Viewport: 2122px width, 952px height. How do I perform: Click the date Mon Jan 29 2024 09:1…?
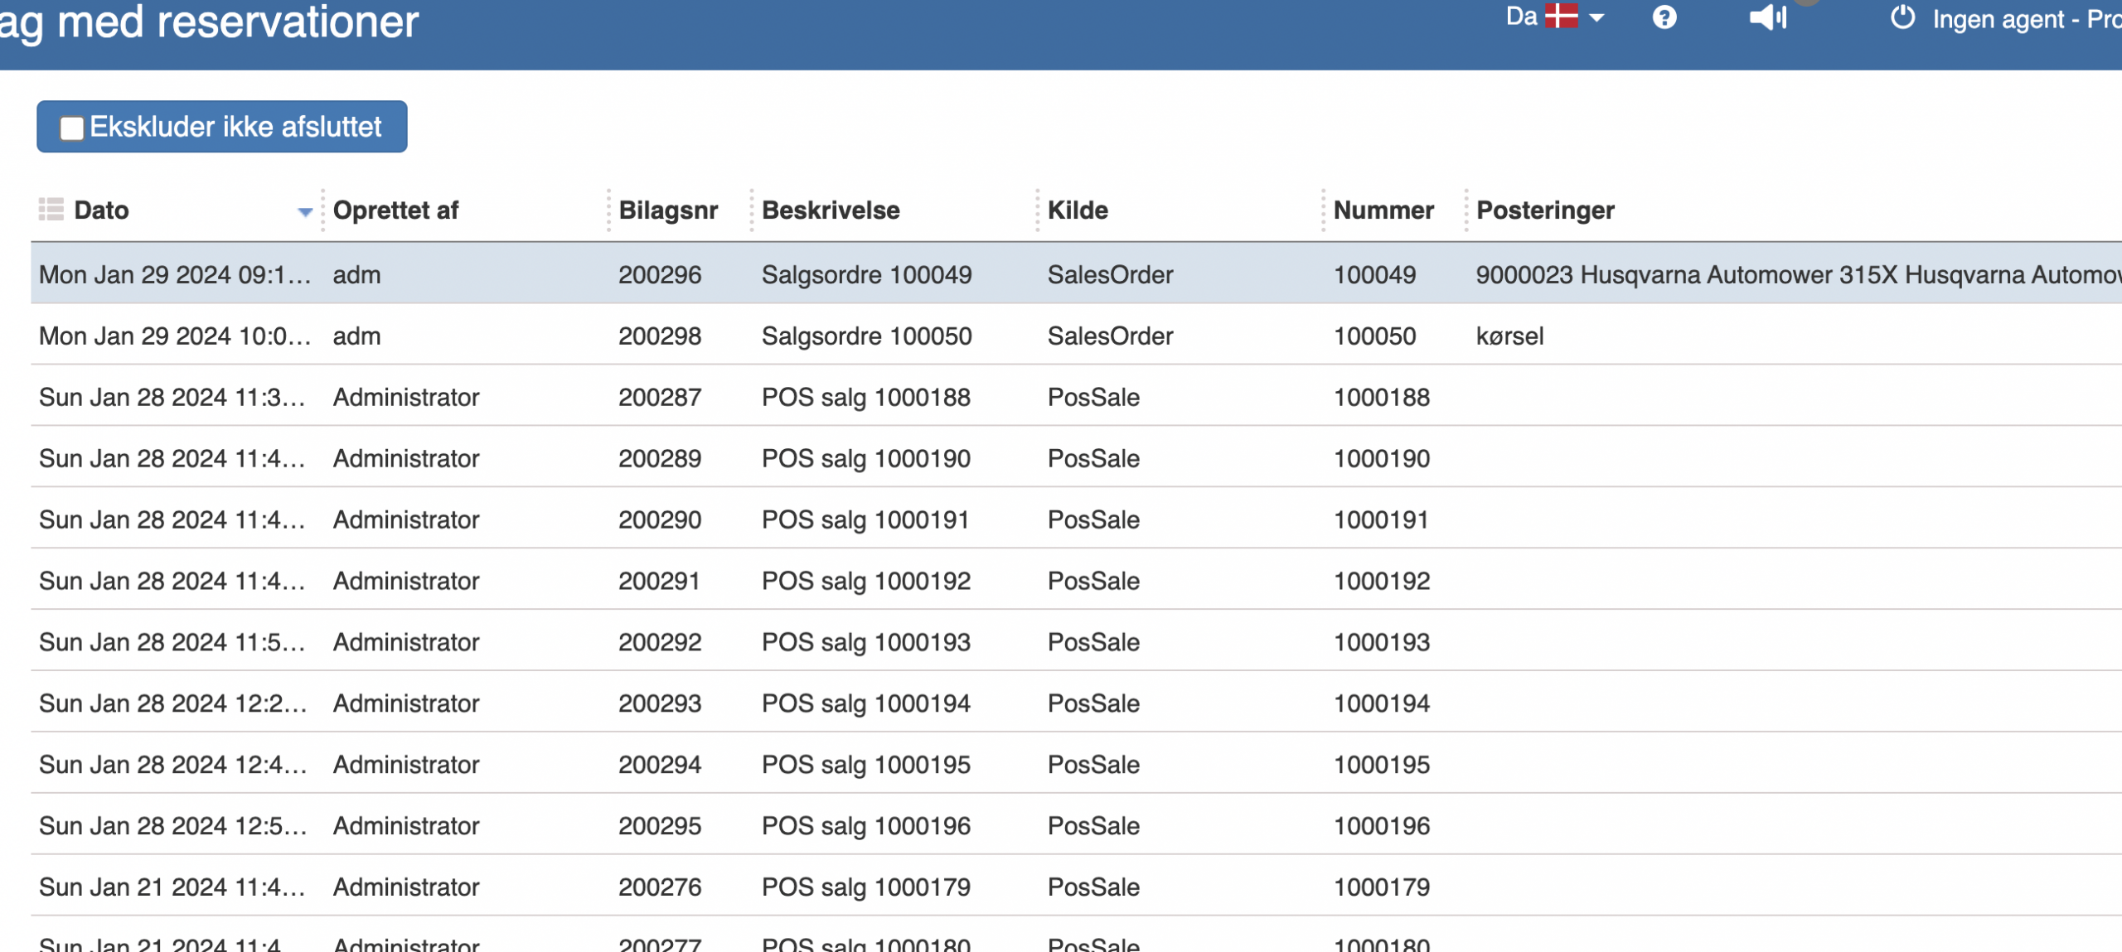175,274
